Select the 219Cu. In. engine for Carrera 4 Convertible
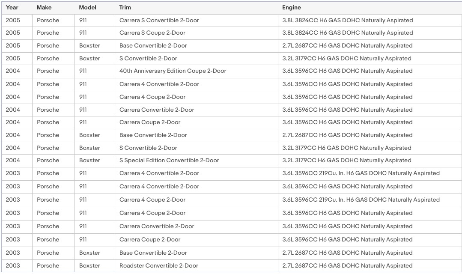 (x=361, y=173)
